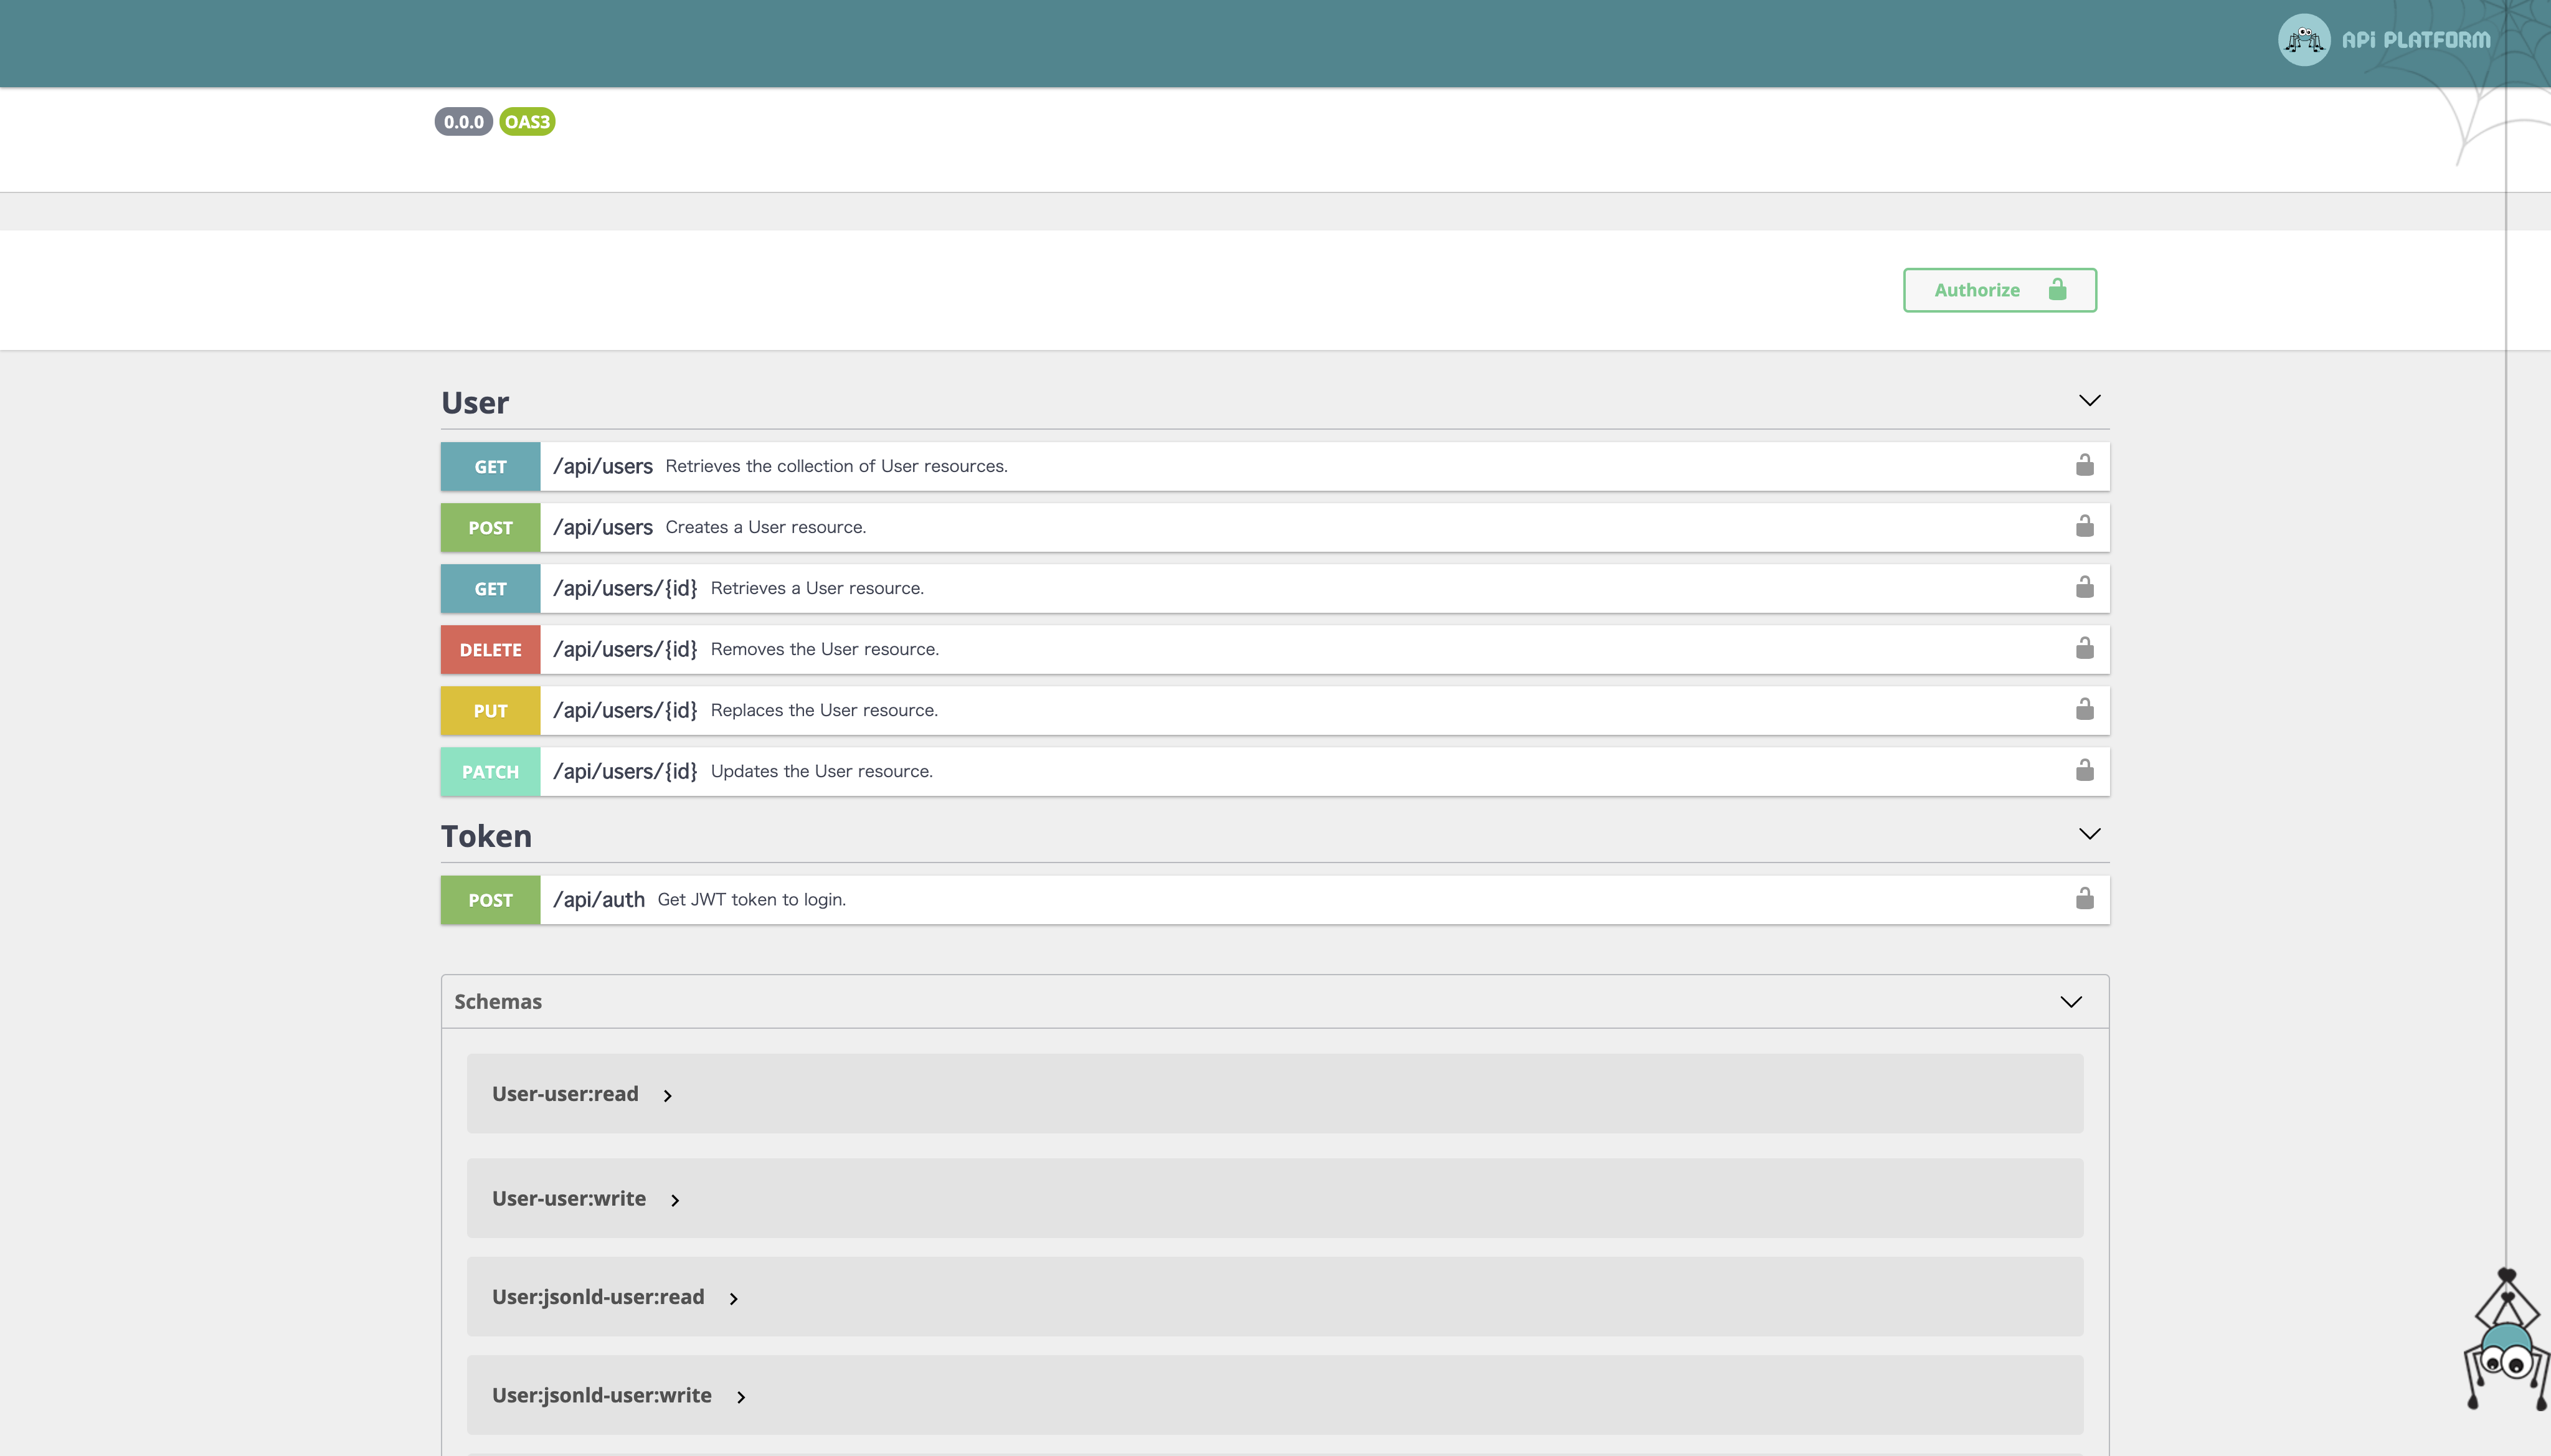
Task: Click the OAS3 version badge
Action: pos(527,122)
